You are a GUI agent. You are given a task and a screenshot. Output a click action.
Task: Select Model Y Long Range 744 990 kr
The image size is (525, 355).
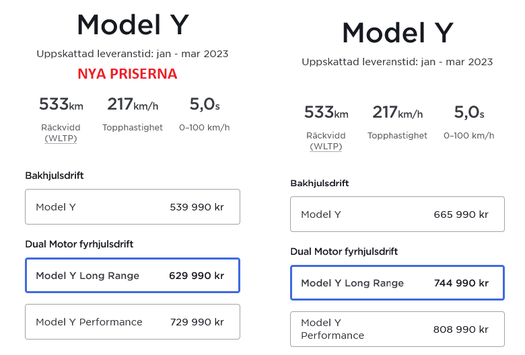[x=397, y=283]
